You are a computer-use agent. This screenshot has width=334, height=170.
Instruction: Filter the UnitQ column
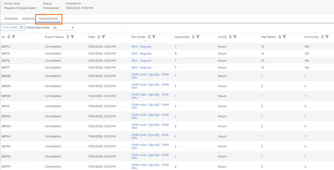point(235,37)
